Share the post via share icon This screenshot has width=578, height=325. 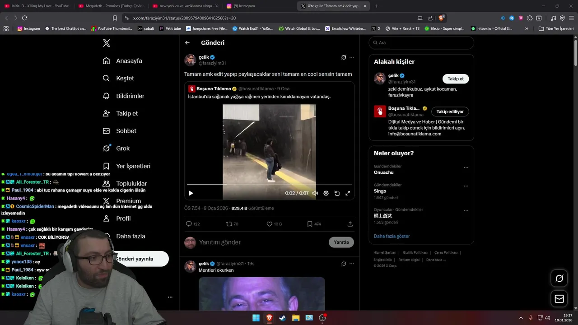(x=350, y=224)
